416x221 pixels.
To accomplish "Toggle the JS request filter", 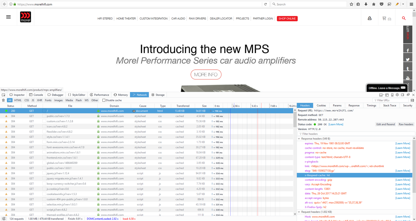I will coord(33,100).
